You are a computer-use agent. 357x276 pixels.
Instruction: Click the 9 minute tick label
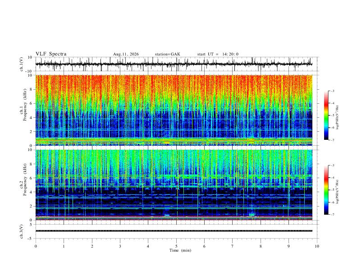coord(288,246)
